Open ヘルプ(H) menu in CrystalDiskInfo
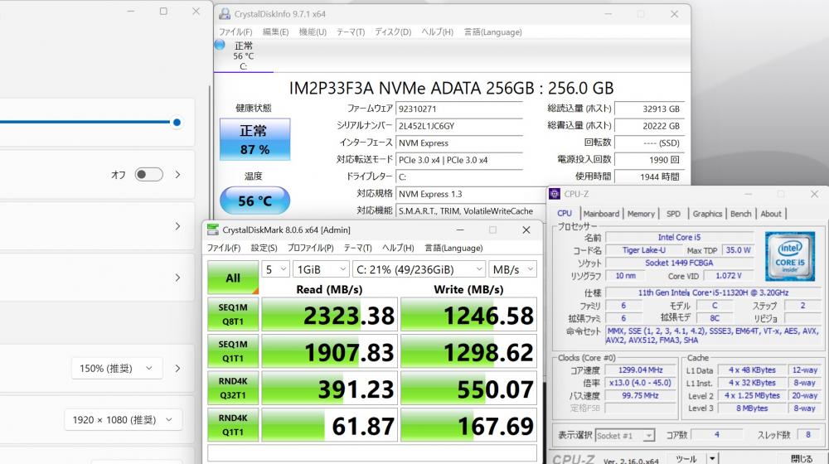This screenshot has width=829, height=464. coord(437,31)
